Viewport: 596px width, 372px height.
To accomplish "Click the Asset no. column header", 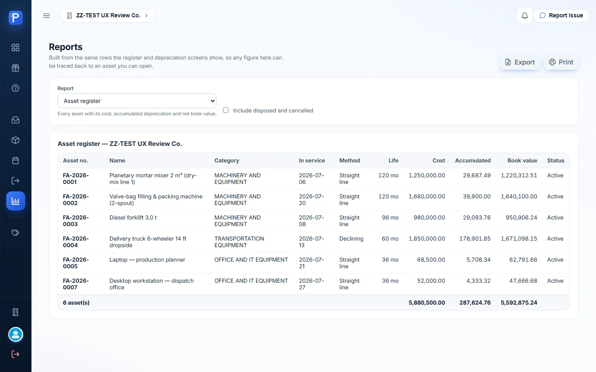I will pos(75,161).
